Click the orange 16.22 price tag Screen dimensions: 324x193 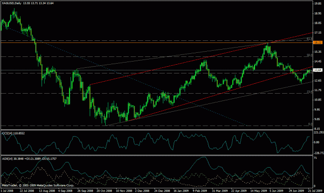[318, 42]
